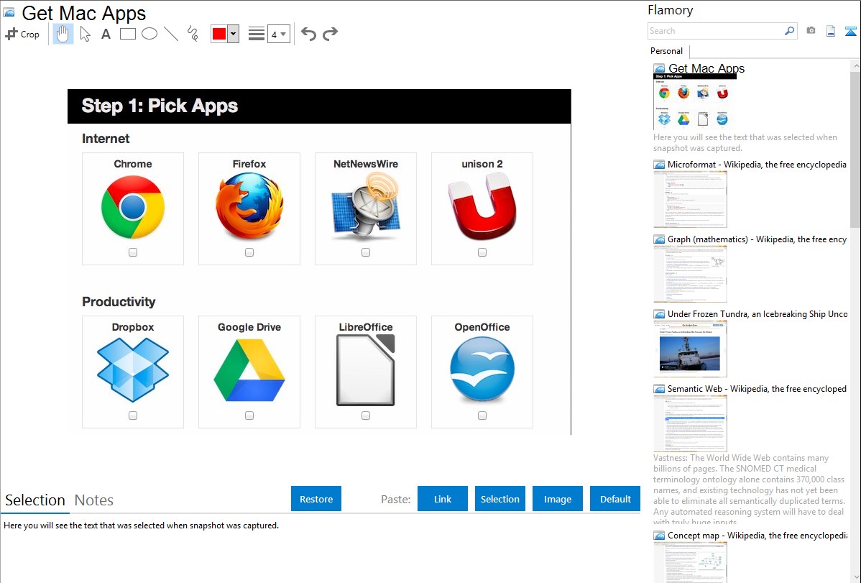Switch to the Notes tab
The image size is (861, 583).
tap(94, 500)
